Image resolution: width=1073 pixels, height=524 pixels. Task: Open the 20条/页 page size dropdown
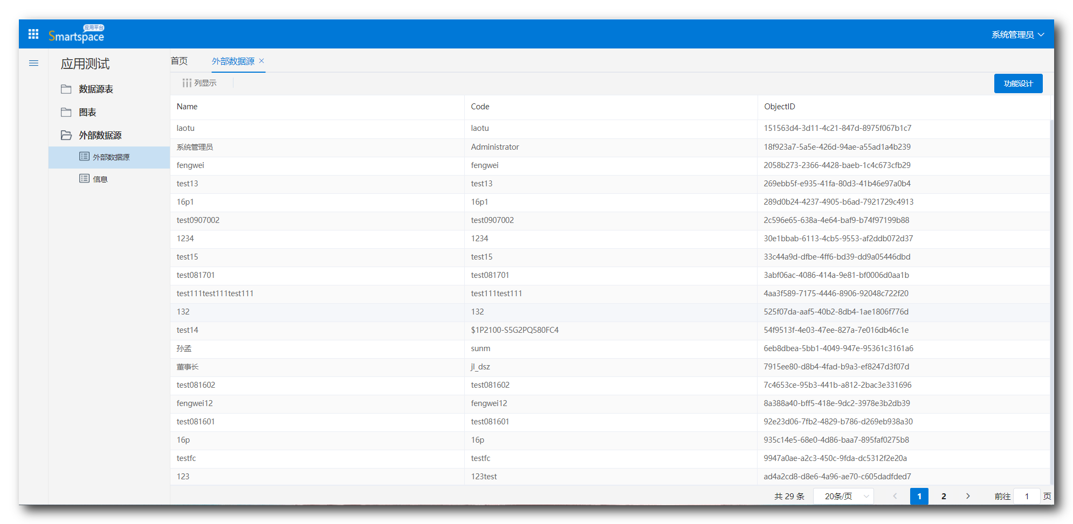843,496
